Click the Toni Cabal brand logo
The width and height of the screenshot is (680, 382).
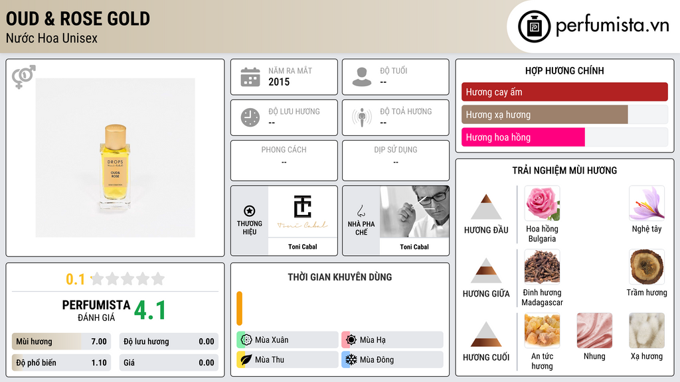tap(303, 212)
